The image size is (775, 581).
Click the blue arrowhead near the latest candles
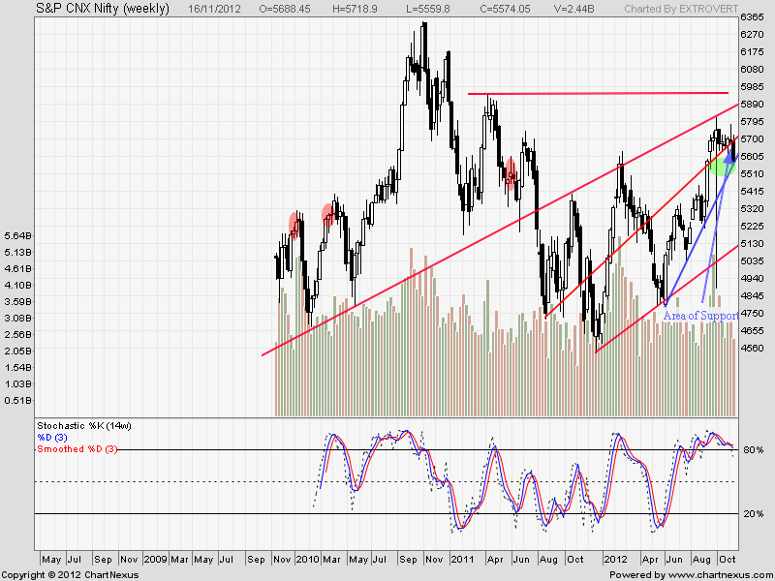(x=733, y=154)
